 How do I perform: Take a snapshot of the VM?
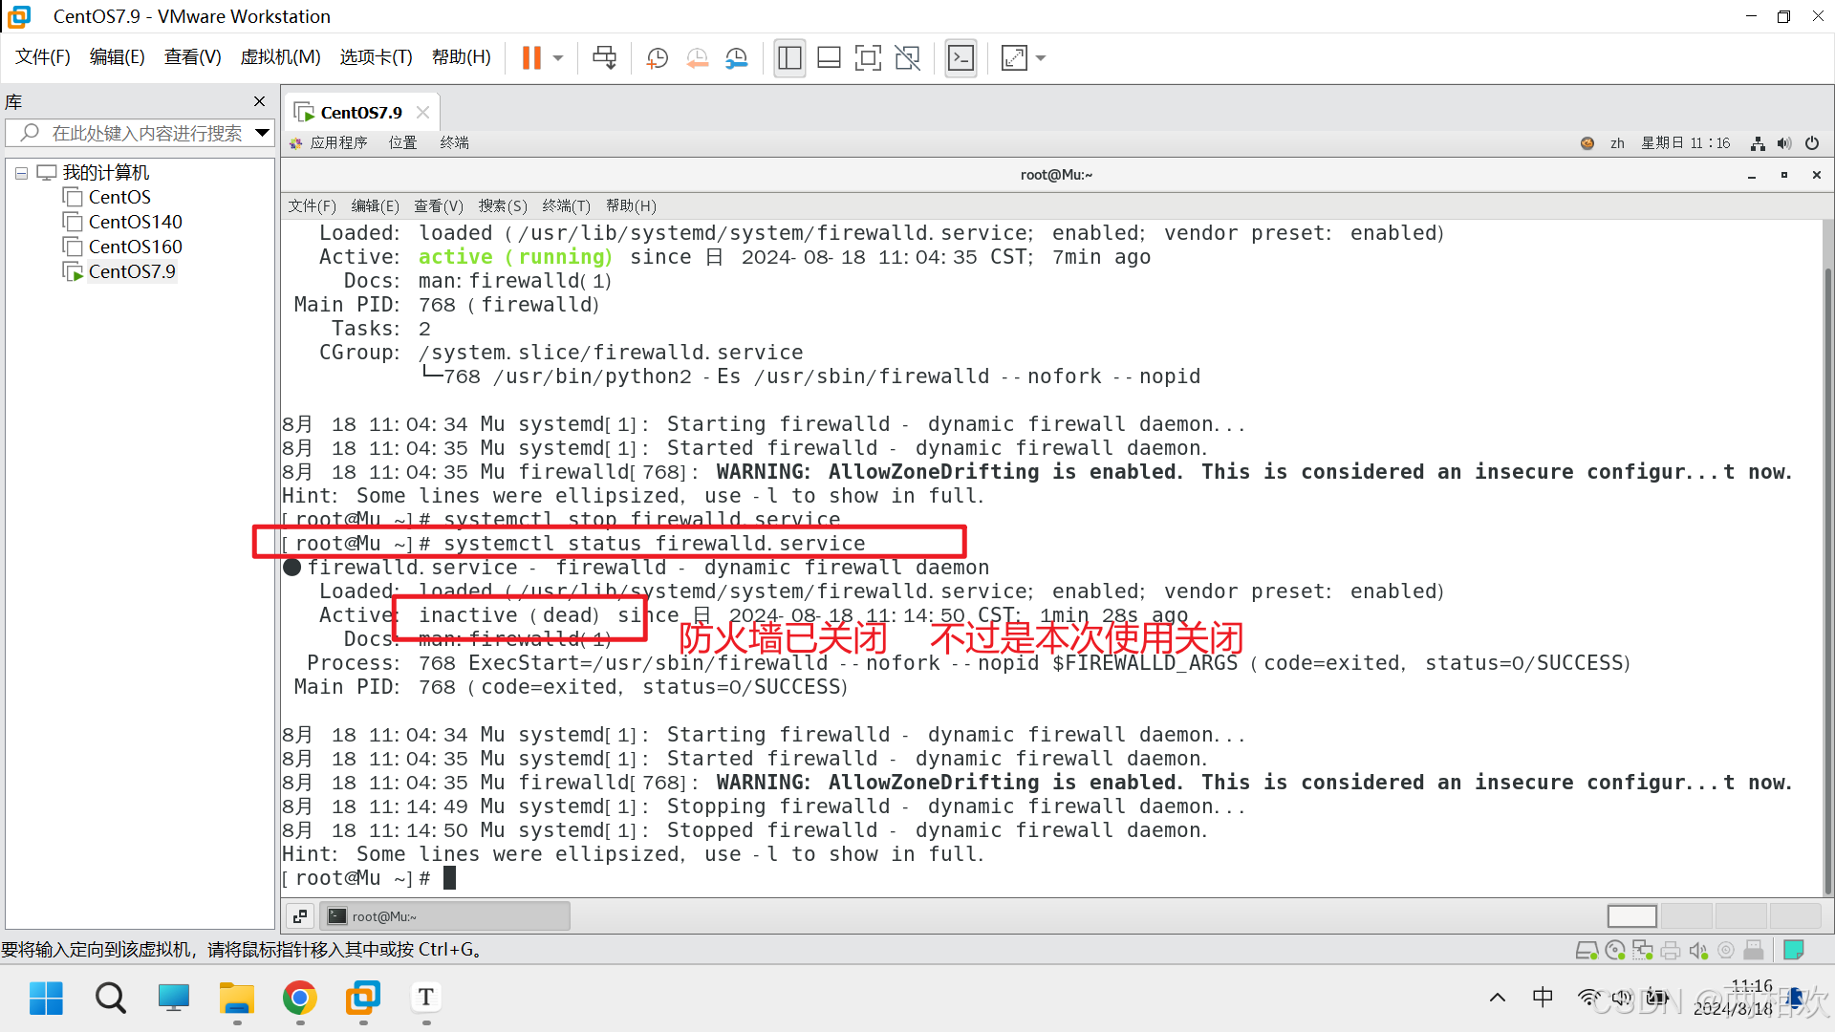point(658,58)
